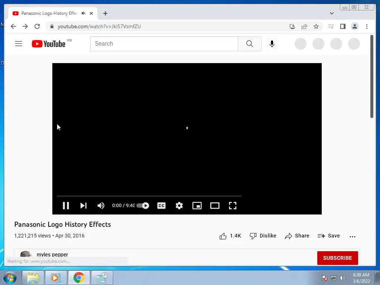View site information lock icon
This screenshot has height=285, width=380.
tap(52, 26)
